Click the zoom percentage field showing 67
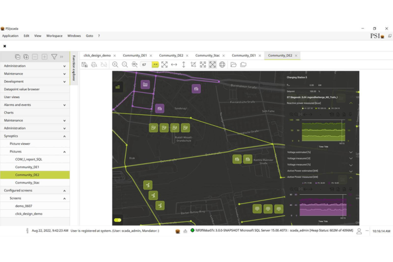The image size is (393, 262). [146, 65]
